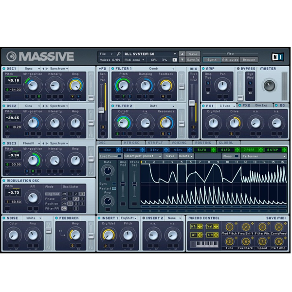Click the CPU panic exclamation icon

175,60
